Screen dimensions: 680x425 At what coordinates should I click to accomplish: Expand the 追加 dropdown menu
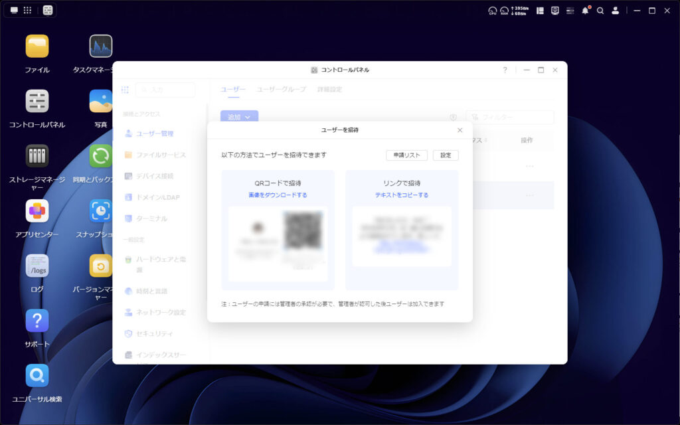[x=238, y=116]
